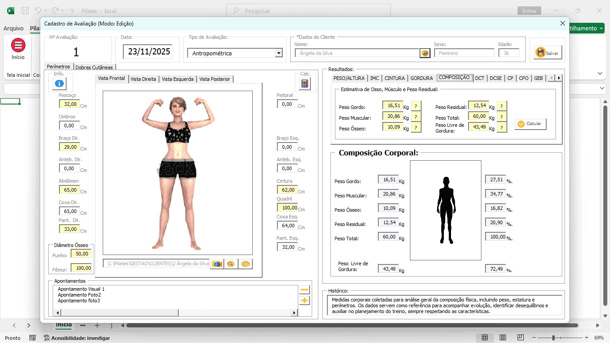Click the help '?' beside Peso Livre de Gordura
This screenshot has width=610, height=343.
click(x=501, y=128)
